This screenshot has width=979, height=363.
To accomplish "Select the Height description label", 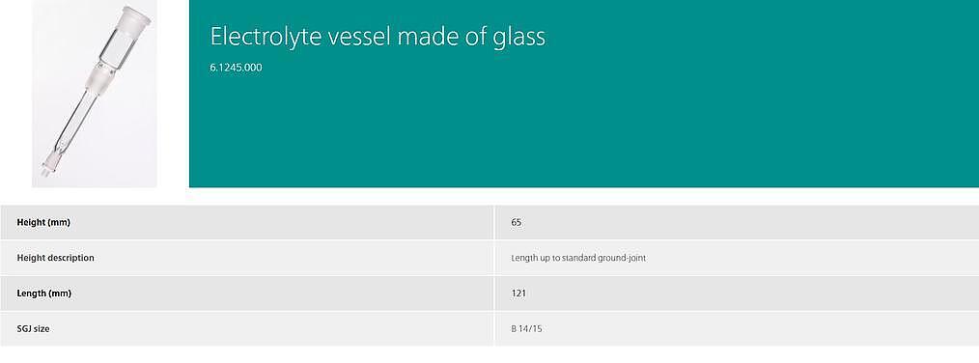I will [x=56, y=258].
